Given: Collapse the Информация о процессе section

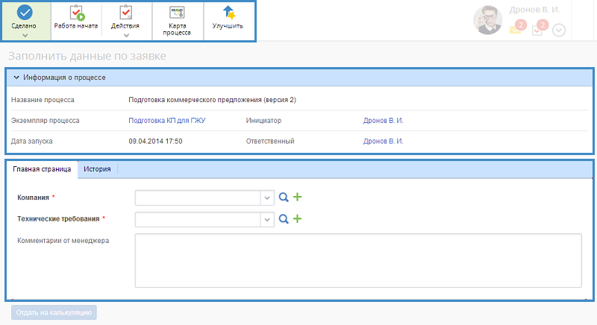Looking at the screenshot, I should click(16, 77).
